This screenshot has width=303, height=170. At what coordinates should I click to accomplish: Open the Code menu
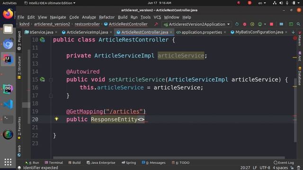tap(74, 17)
